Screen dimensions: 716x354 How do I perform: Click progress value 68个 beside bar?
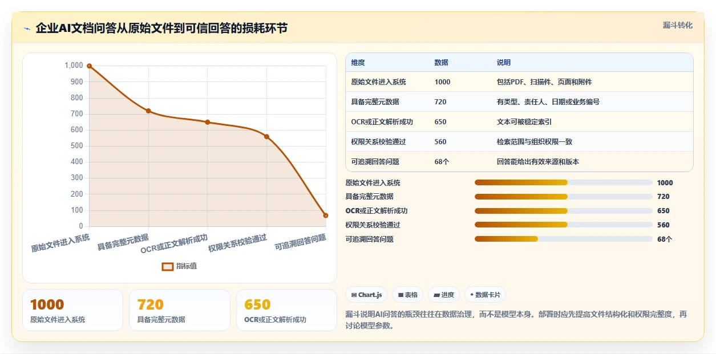coord(665,239)
